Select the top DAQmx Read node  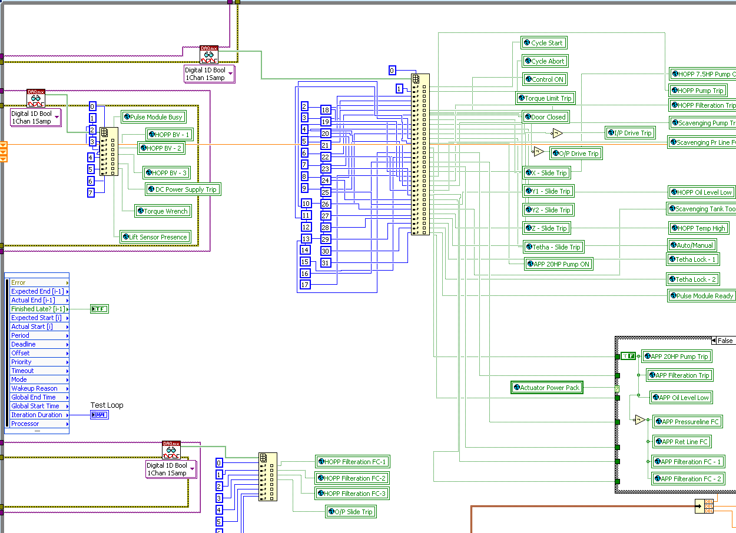pos(209,55)
